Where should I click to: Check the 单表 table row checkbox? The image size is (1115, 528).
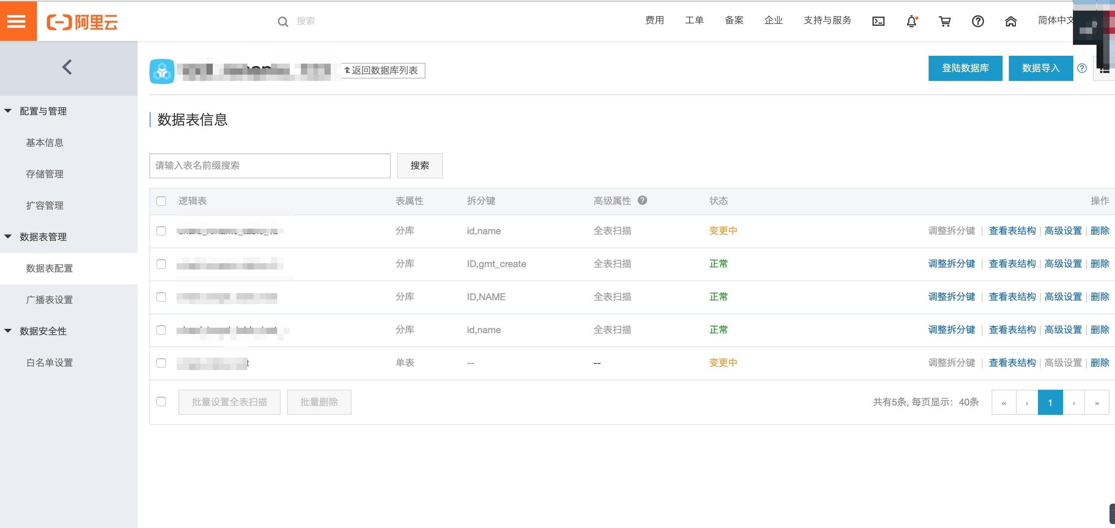click(x=161, y=363)
